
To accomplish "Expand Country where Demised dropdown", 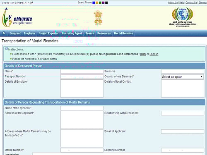I will pyautogui.click(x=183, y=77).
